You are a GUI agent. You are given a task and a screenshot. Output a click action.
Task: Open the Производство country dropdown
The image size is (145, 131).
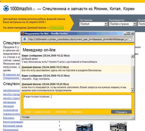click(x=123, y=24)
